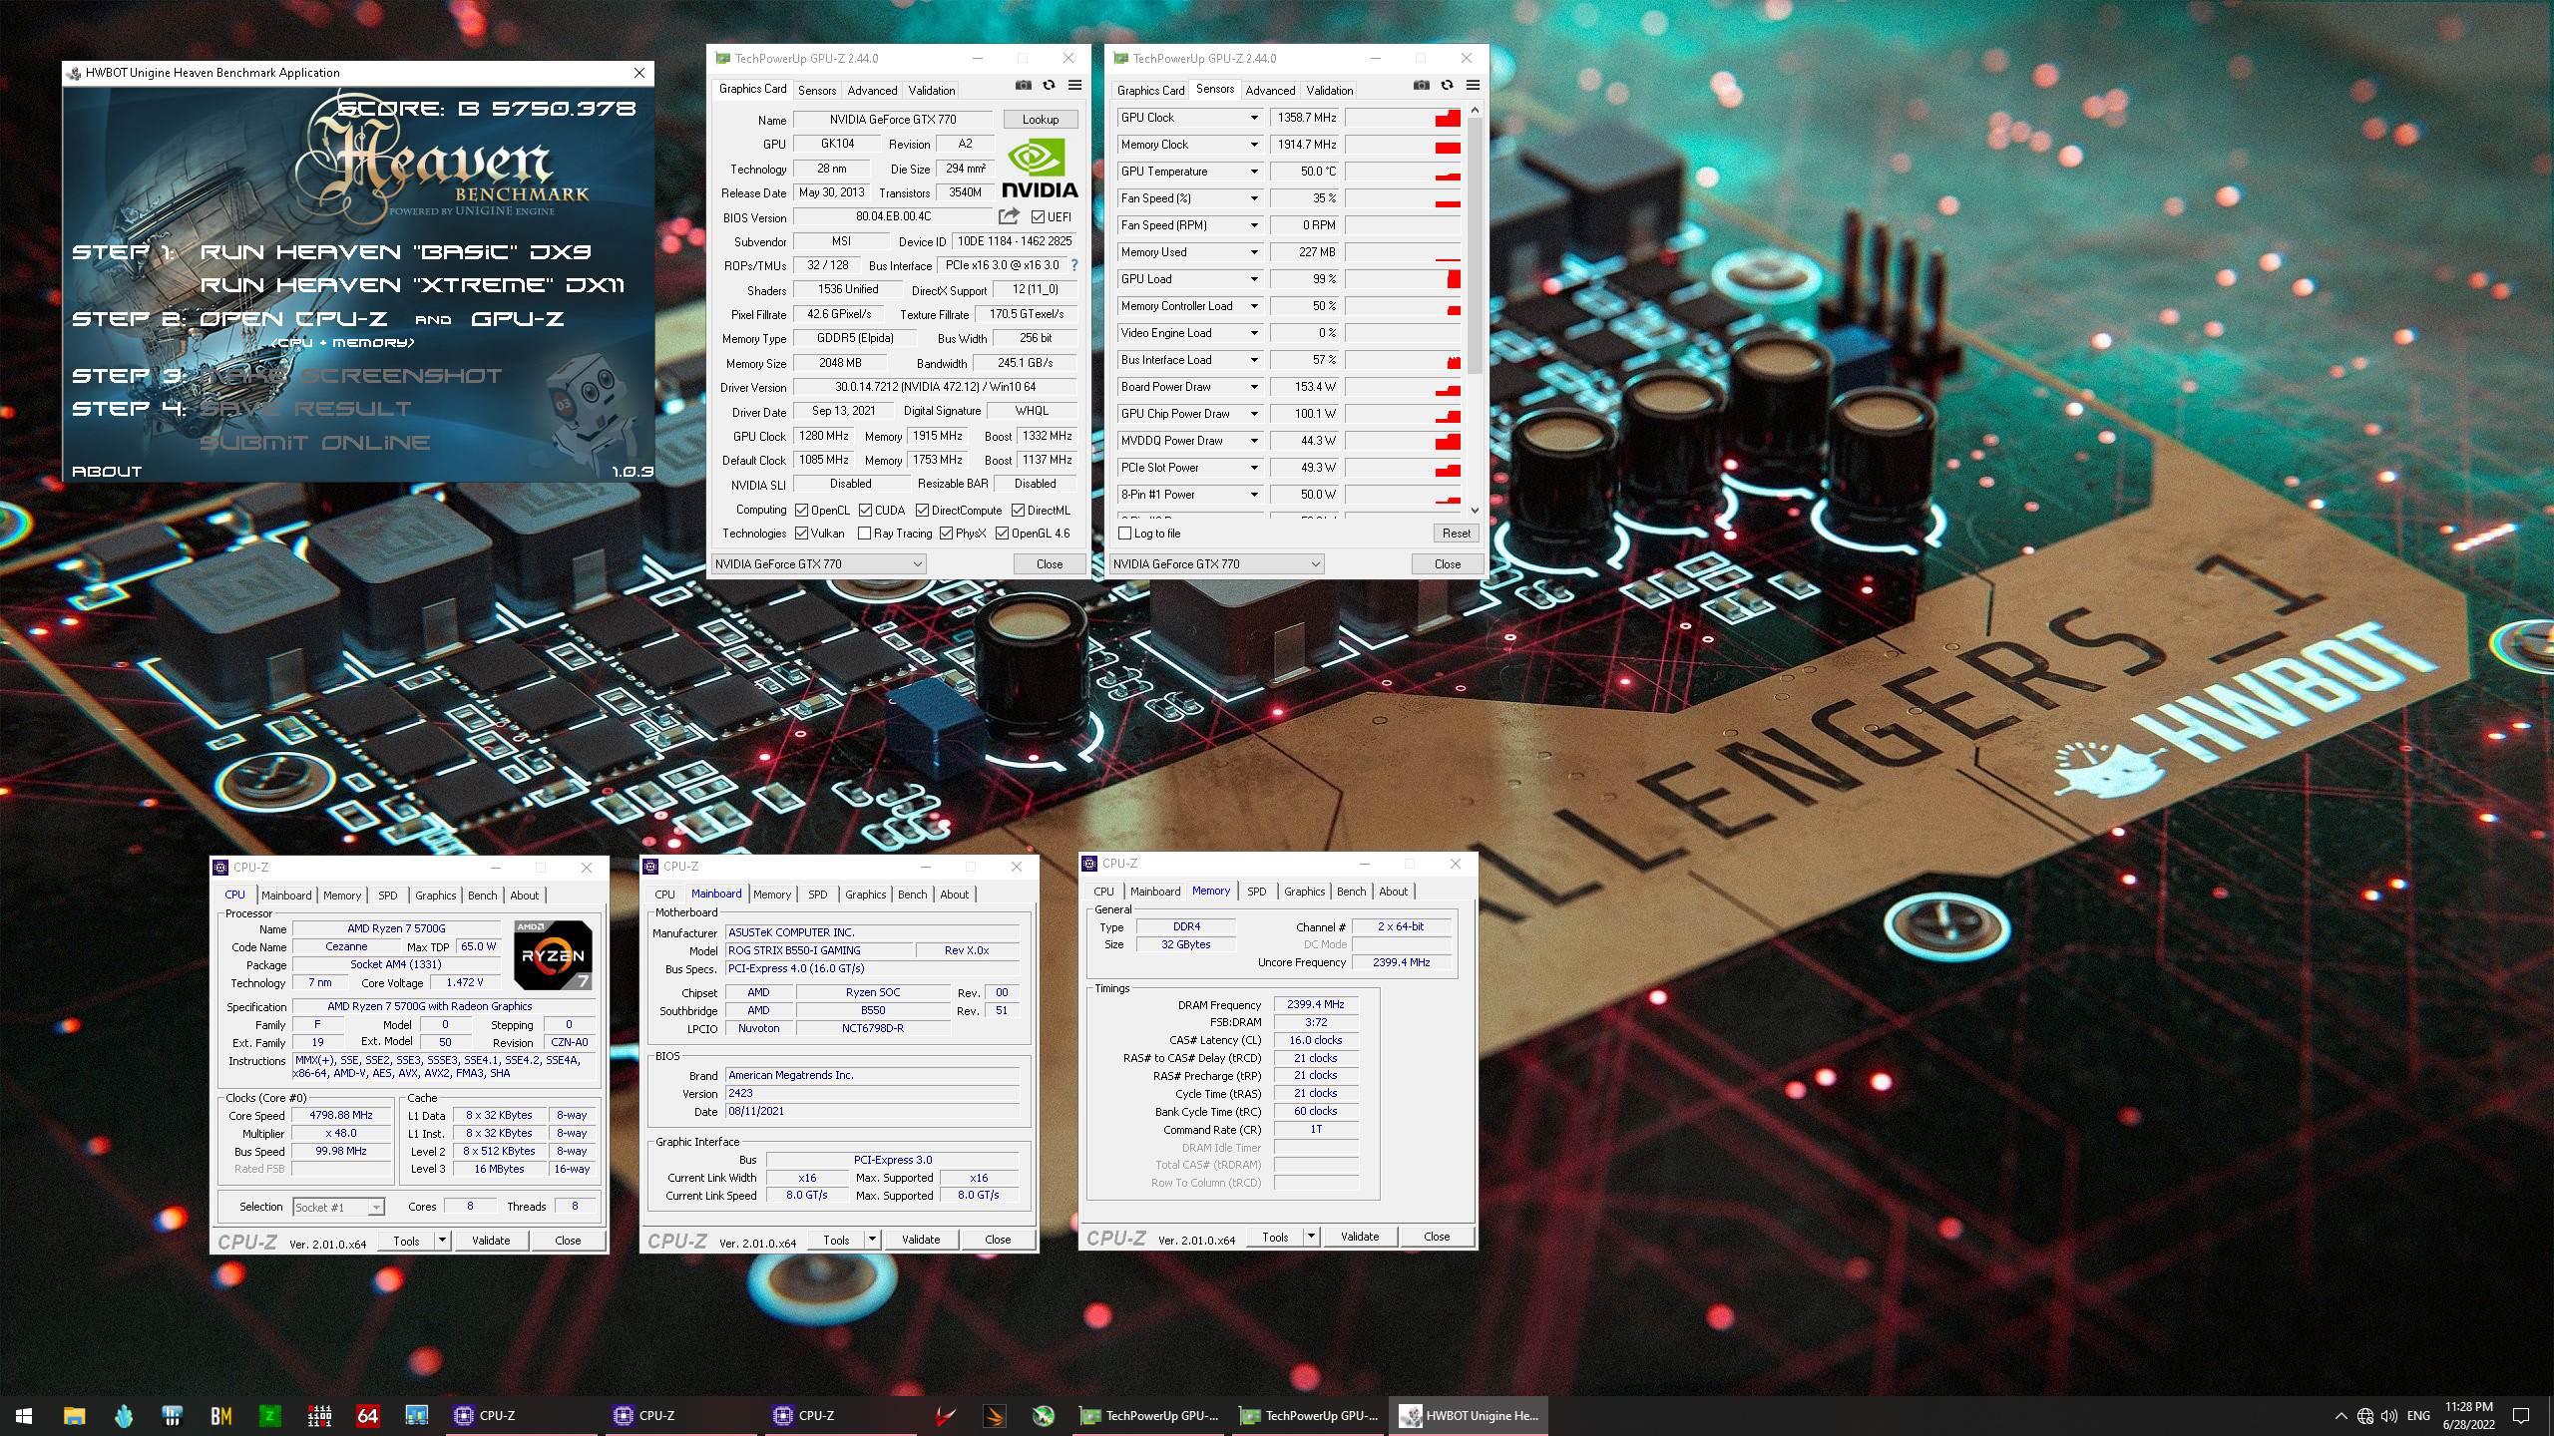
Task: Open HWBOT Unigine Heaven taskbar entry
Action: pos(1469,1415)
